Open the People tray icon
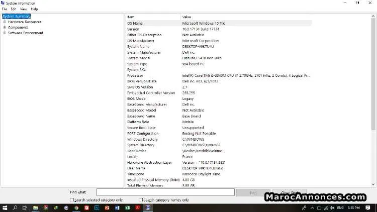This screenshot has height=212, width=377. point(305,208)
